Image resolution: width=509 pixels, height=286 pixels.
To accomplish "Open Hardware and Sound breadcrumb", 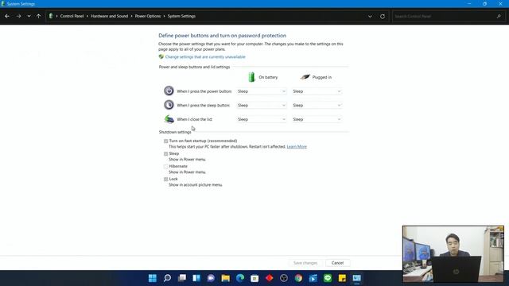I will point(110,16).
